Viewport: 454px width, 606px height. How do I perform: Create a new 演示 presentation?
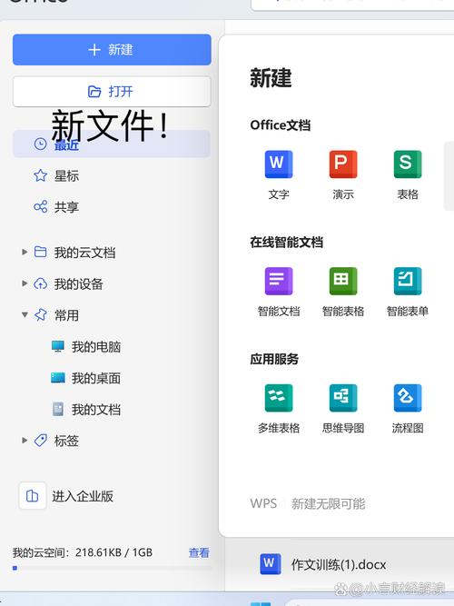point(343,175)
